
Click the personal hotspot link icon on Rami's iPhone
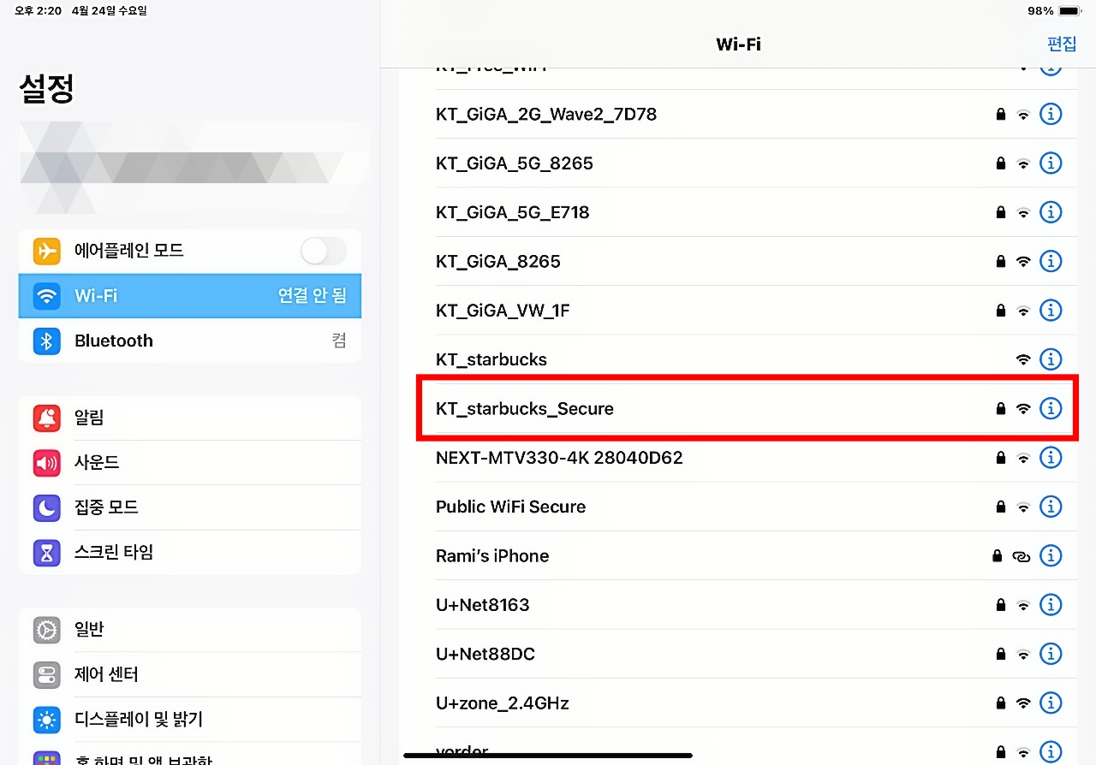[1021, 556]
